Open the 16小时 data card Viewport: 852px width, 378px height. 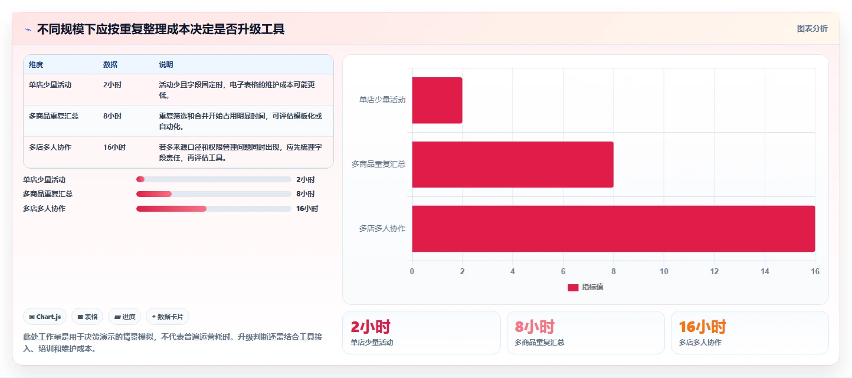(x=749, y=333)
